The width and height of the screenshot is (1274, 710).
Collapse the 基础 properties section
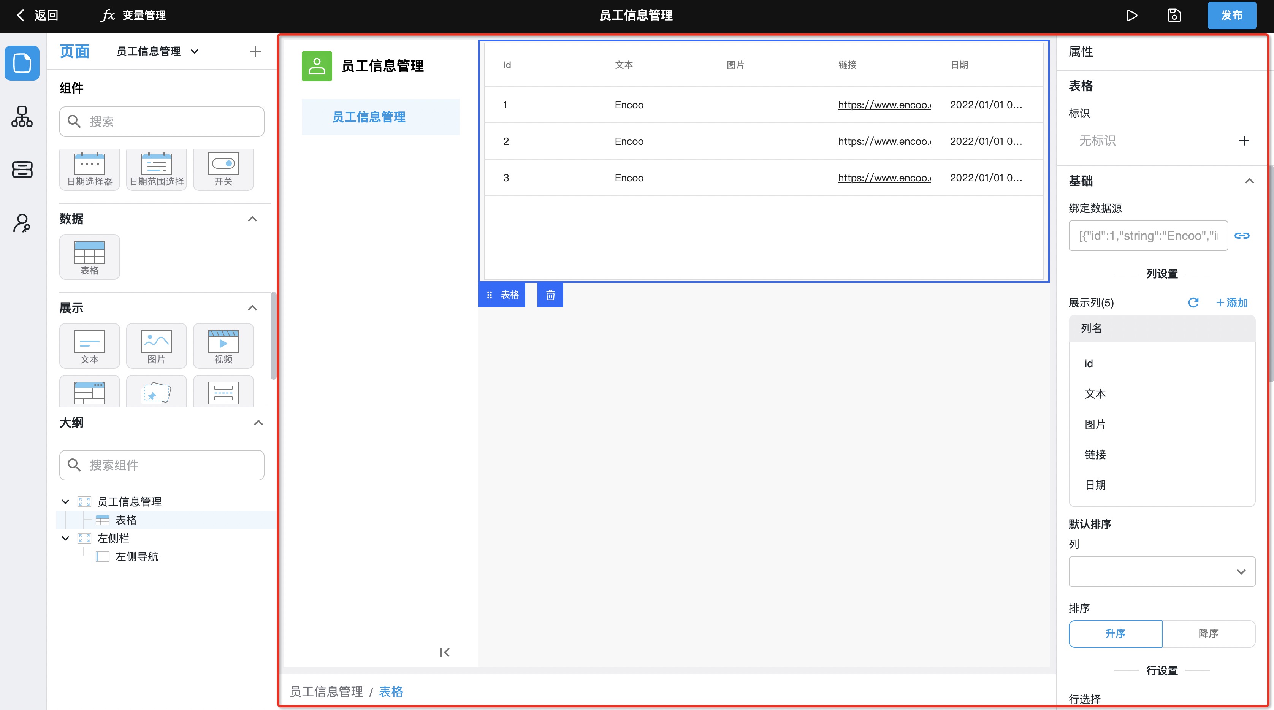[1249, 181]
